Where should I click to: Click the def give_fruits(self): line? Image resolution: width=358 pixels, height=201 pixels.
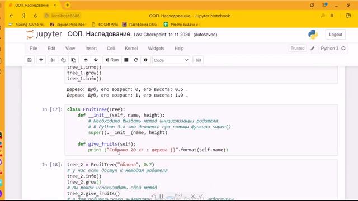[x=107, y=144]
